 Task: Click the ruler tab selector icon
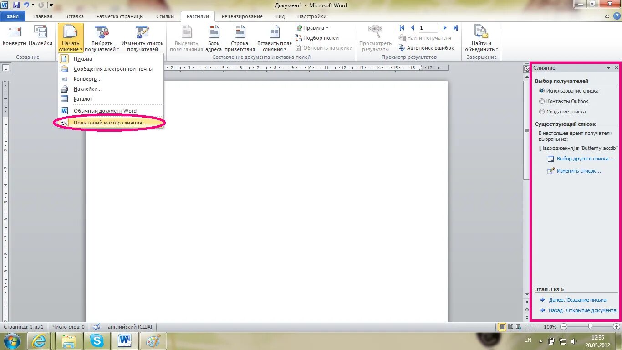(6, 68)
